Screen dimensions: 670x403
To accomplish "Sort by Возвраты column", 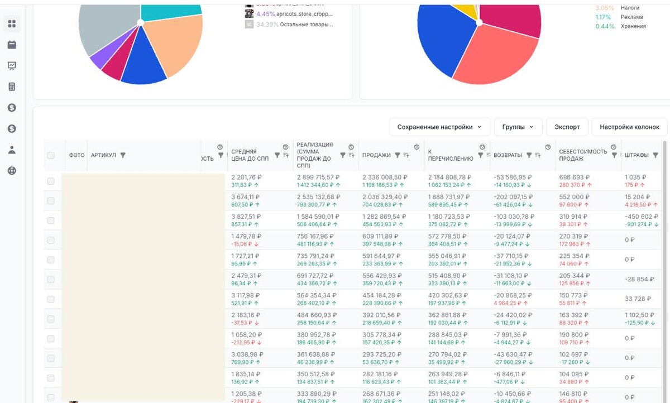I will 538,155.
